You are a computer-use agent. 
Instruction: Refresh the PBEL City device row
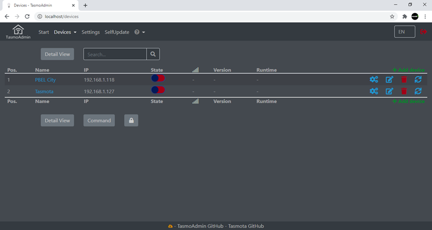418,80
